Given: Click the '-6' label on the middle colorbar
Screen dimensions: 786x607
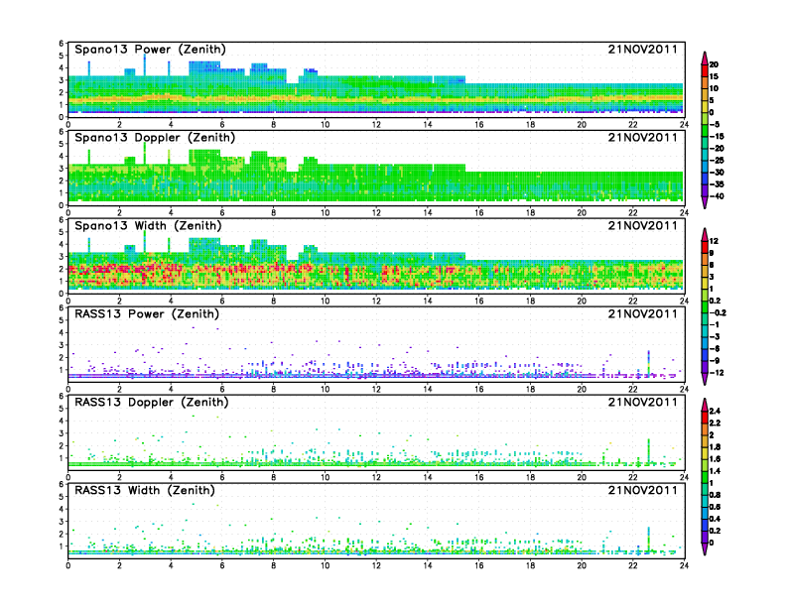Looking at the screenshot, I should [x=715, y=348].
